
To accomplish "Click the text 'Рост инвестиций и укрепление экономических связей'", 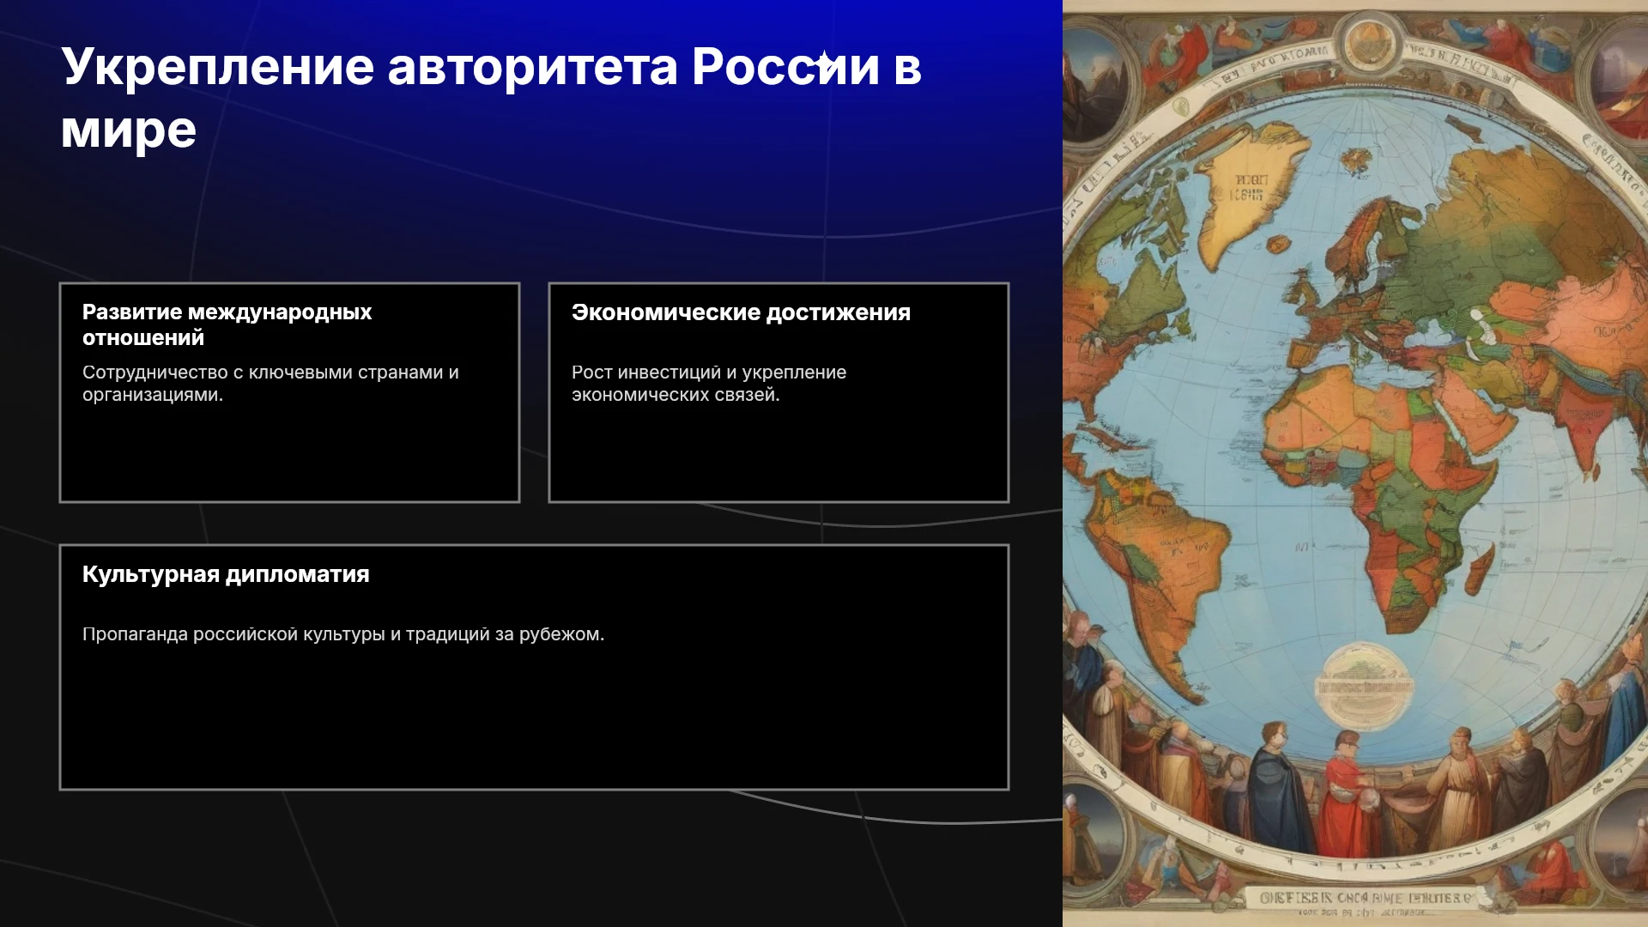I will click(x=709, y=384).
